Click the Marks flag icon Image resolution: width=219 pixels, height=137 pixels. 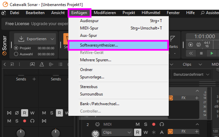point(172,39)
